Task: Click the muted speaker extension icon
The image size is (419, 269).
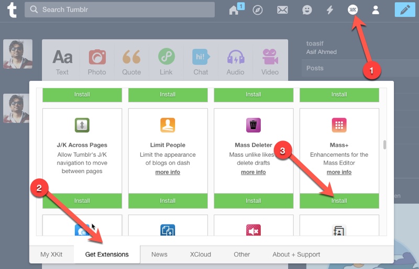Action: (253, 230)
